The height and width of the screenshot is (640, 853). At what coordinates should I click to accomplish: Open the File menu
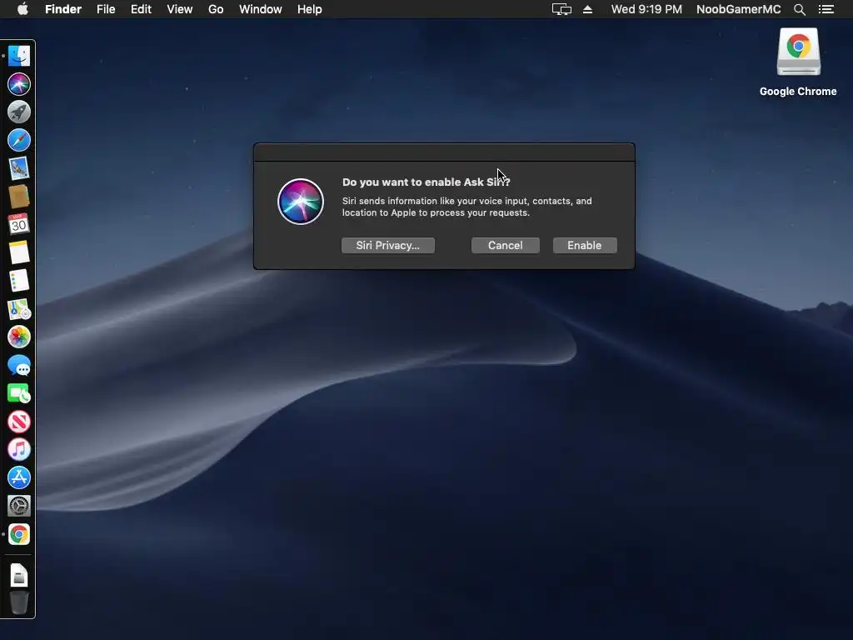106,9
